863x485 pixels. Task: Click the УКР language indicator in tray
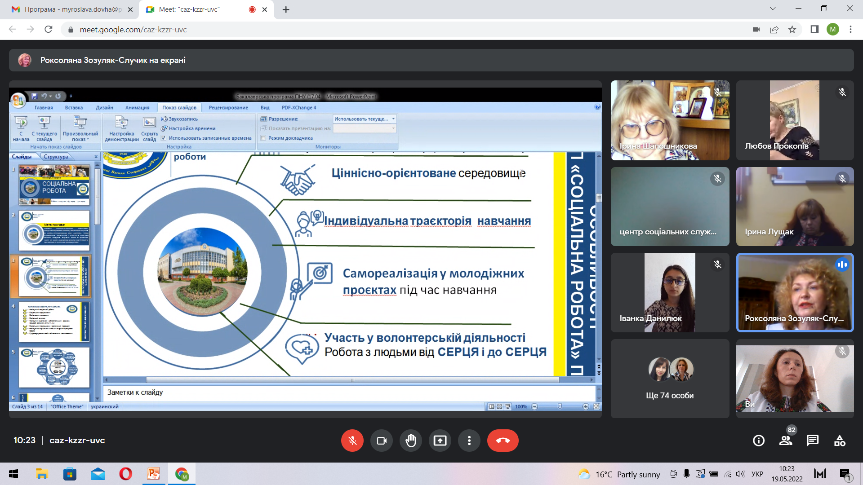point(757,474)
